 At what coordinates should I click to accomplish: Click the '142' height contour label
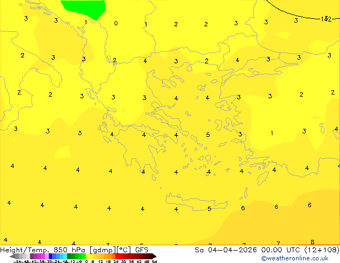coord(326,19)
